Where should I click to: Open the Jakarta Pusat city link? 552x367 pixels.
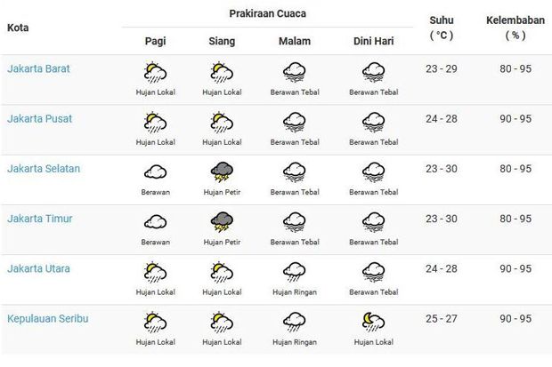[x=39, y=118]
